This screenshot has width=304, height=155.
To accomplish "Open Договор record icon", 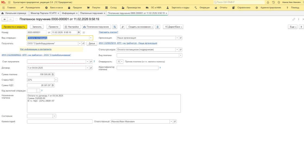I will tap(91, 68).
